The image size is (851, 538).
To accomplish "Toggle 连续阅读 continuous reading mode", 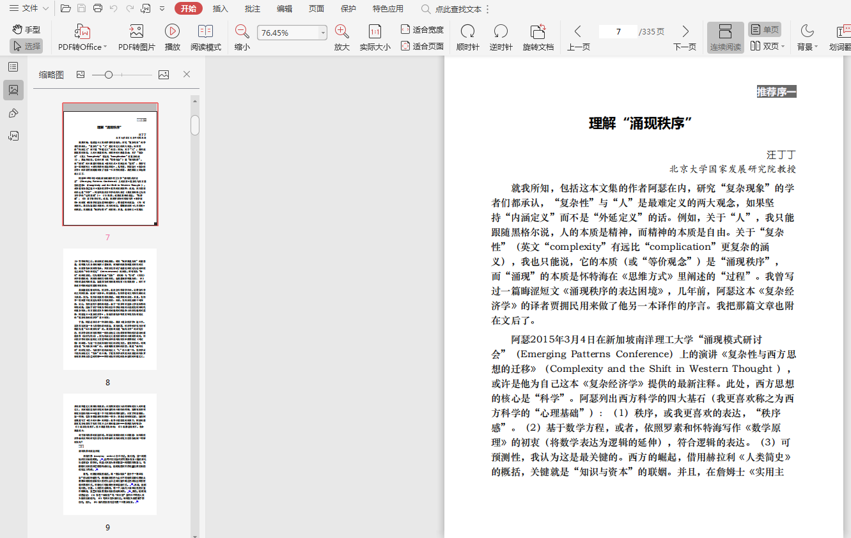I will pyautogui.click(x=725, y=37).
